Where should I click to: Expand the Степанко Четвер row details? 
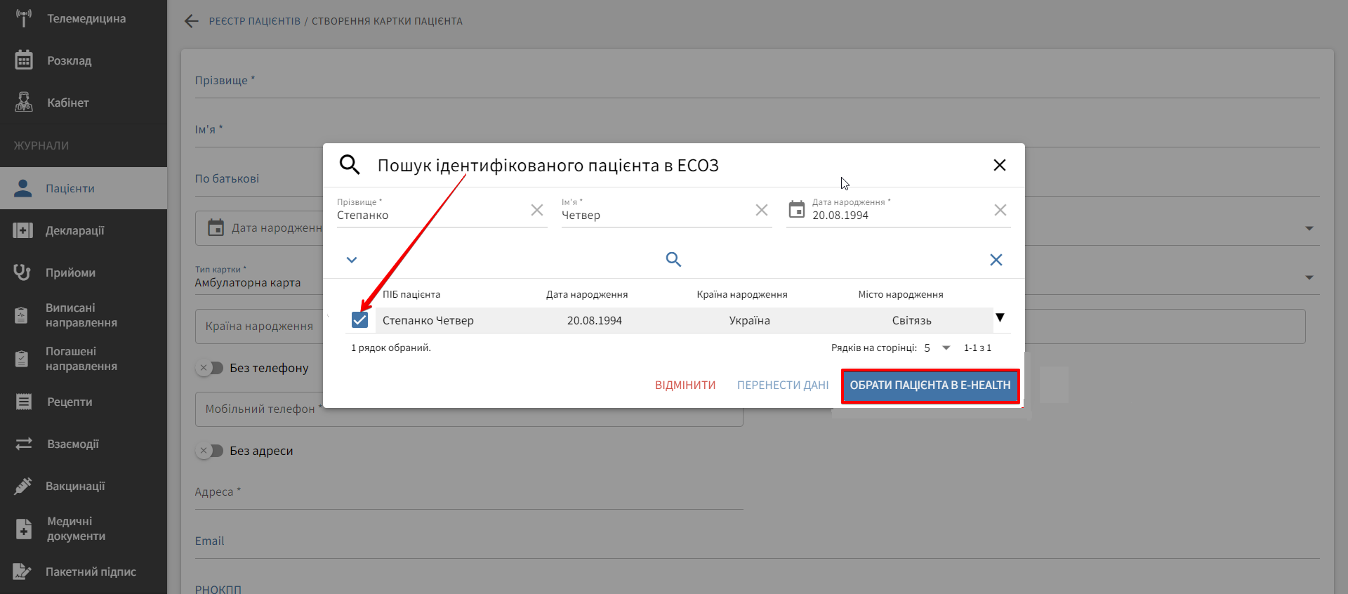pyautogui.click(x=1000, y=318)
